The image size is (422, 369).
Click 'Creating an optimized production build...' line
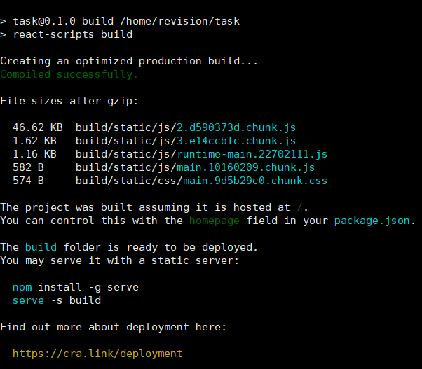(129, 61)
